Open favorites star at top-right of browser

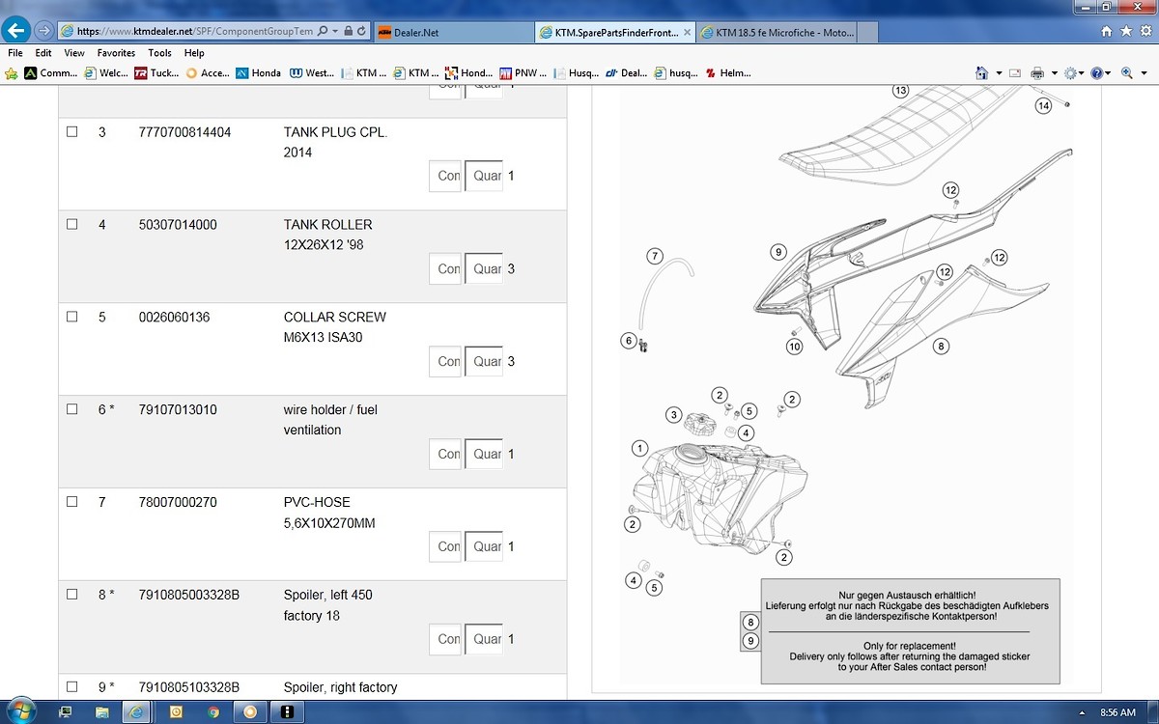(1126, 31)
